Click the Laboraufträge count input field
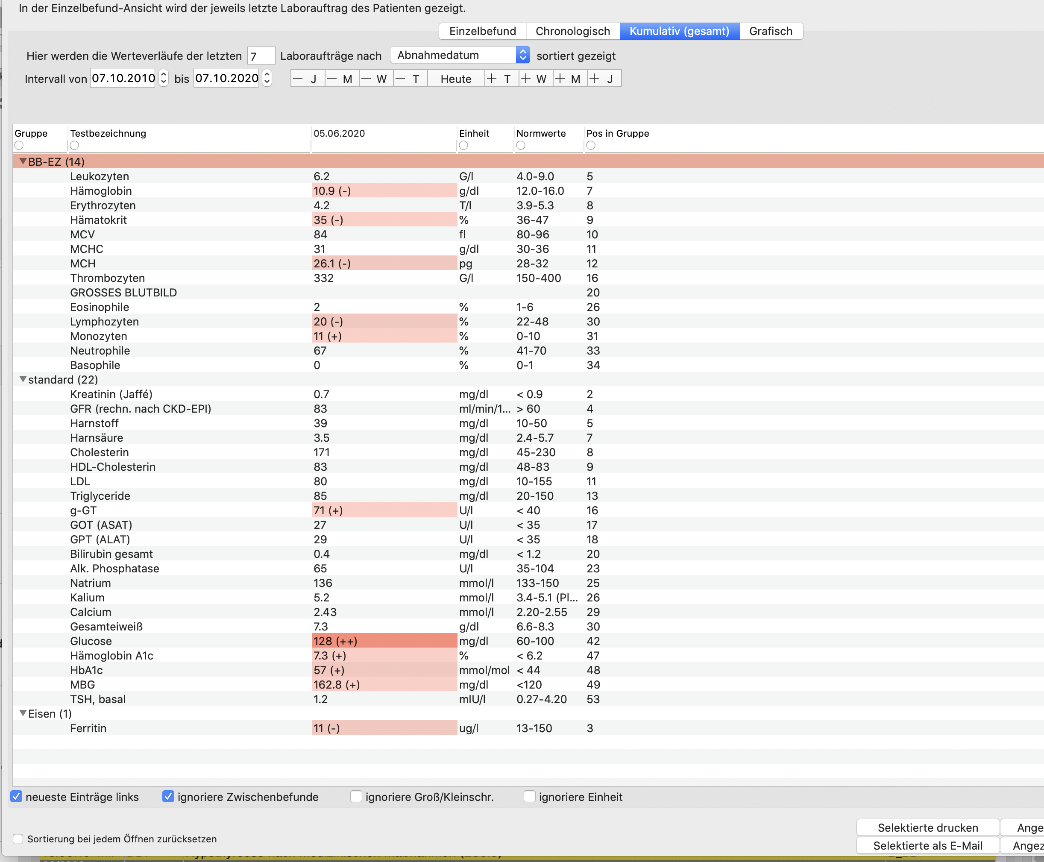This screenshot has width=1044, height=862. click(x=261, y=56)
